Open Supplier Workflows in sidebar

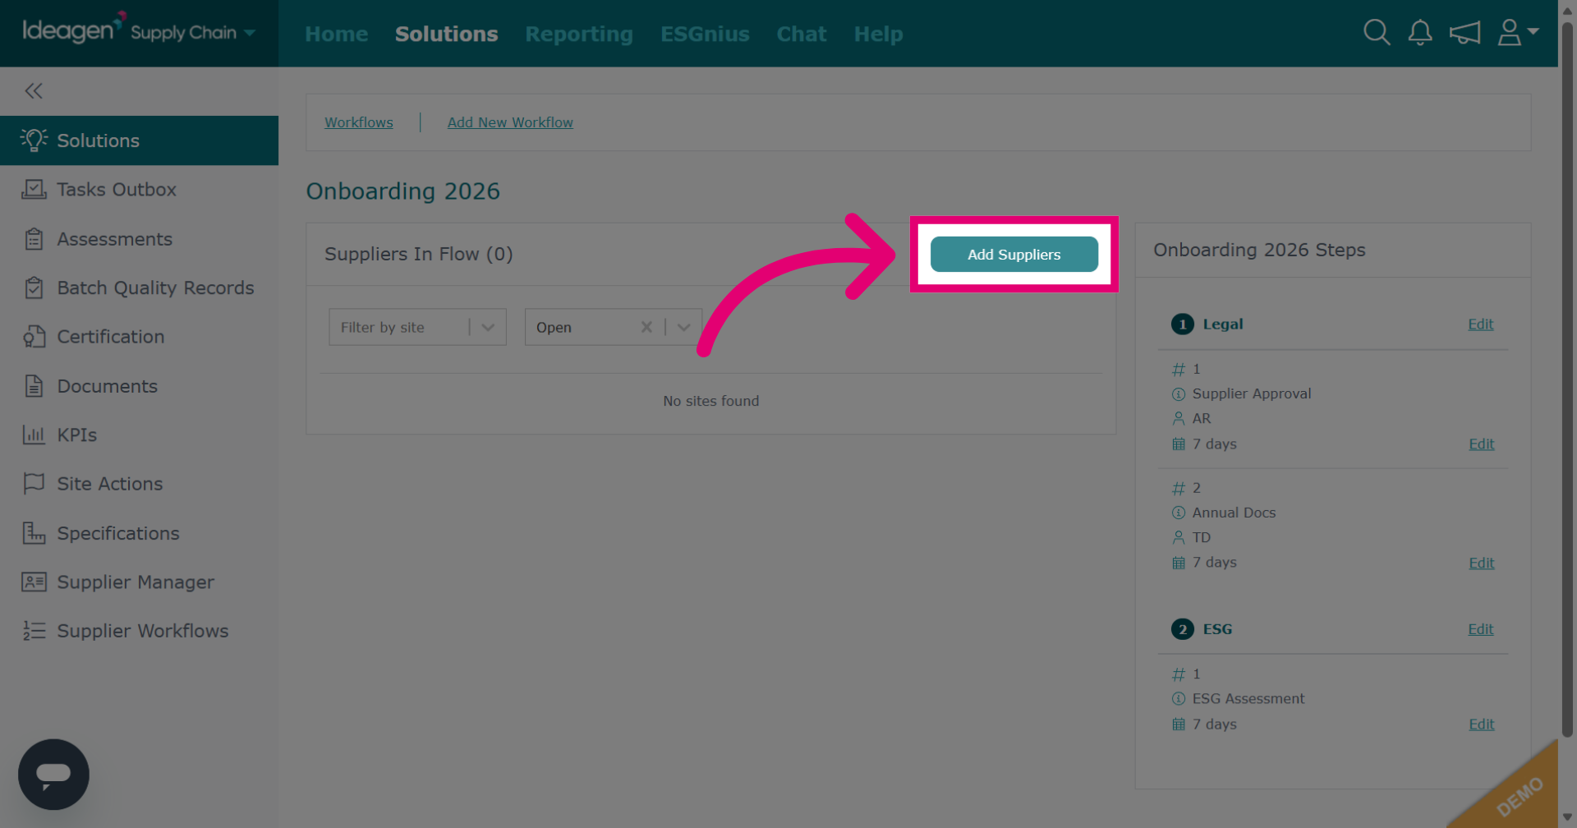click(x=140, y=631)
